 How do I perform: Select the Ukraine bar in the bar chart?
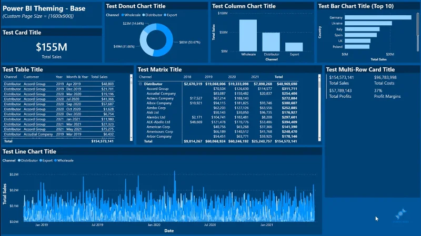point(368,23)
